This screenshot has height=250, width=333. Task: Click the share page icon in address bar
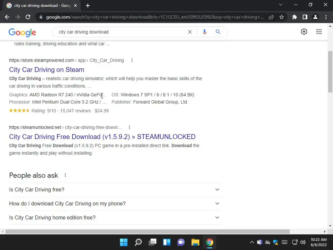[271, 17]
